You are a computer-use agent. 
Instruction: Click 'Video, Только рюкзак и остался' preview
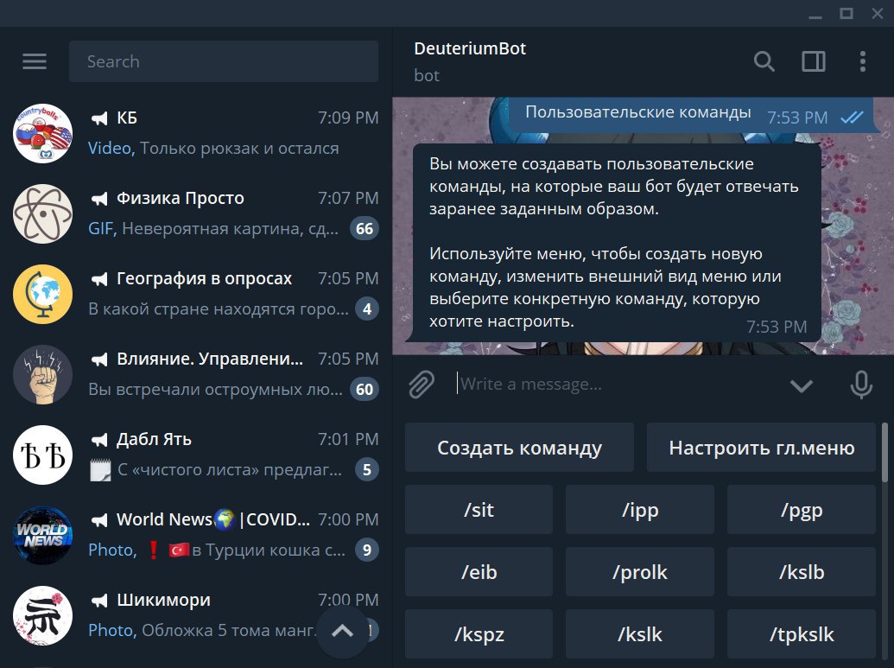pyautogui.click(x=213, y=149)
